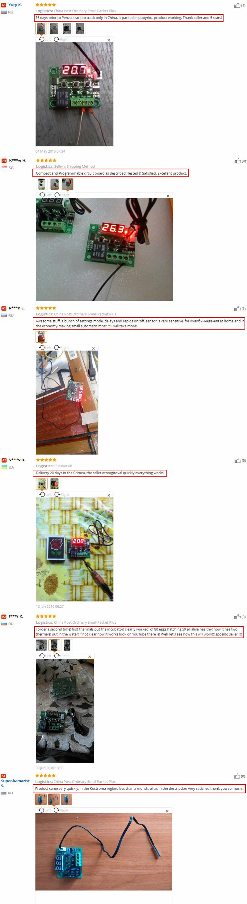Open I***r K.'s third photo thumbnail
Screen dimensions: 247x904
pyautogui.click(x=67, y=645)
